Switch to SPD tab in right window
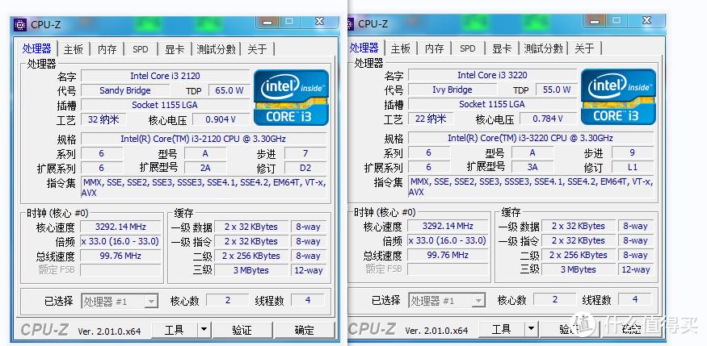707x346 pixels. point(468,48)
